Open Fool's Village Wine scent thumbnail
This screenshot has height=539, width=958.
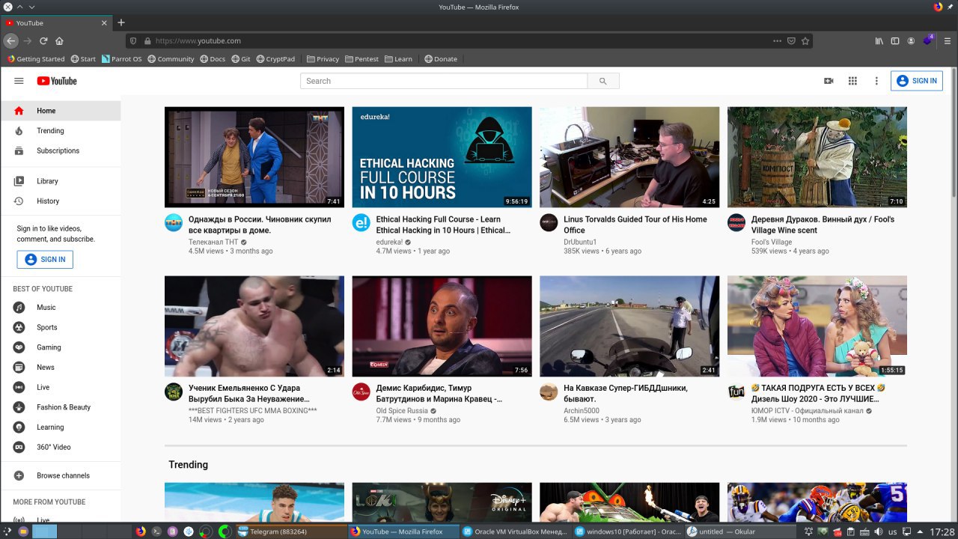tap(817, 157)
